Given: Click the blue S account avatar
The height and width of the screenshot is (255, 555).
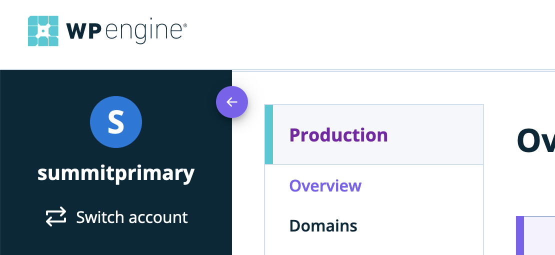Looking at the screenshot, I should [116, 122].
